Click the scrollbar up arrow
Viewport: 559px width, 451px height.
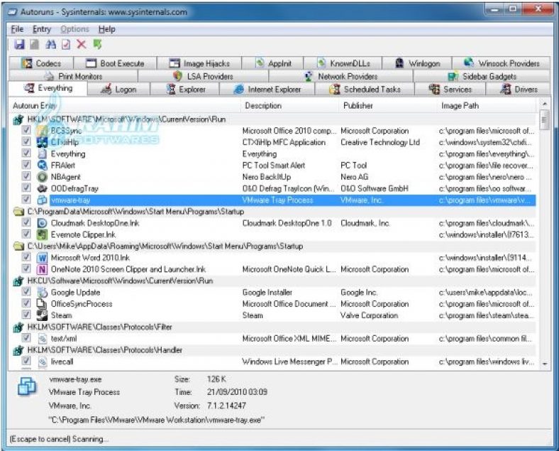[x=544, y=104]
